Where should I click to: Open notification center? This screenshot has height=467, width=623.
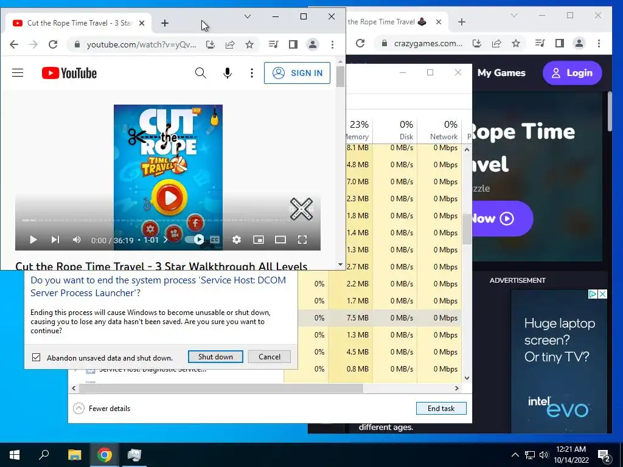(x=604, y=455)
